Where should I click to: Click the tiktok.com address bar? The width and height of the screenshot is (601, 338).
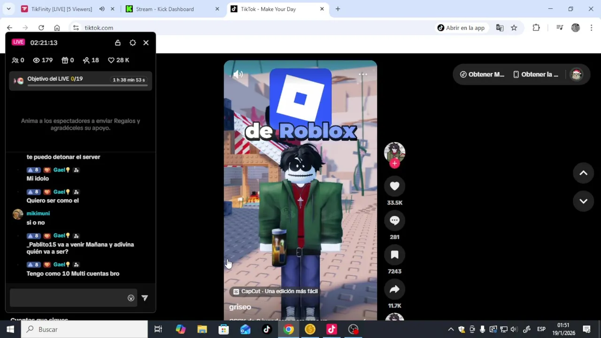254,28
